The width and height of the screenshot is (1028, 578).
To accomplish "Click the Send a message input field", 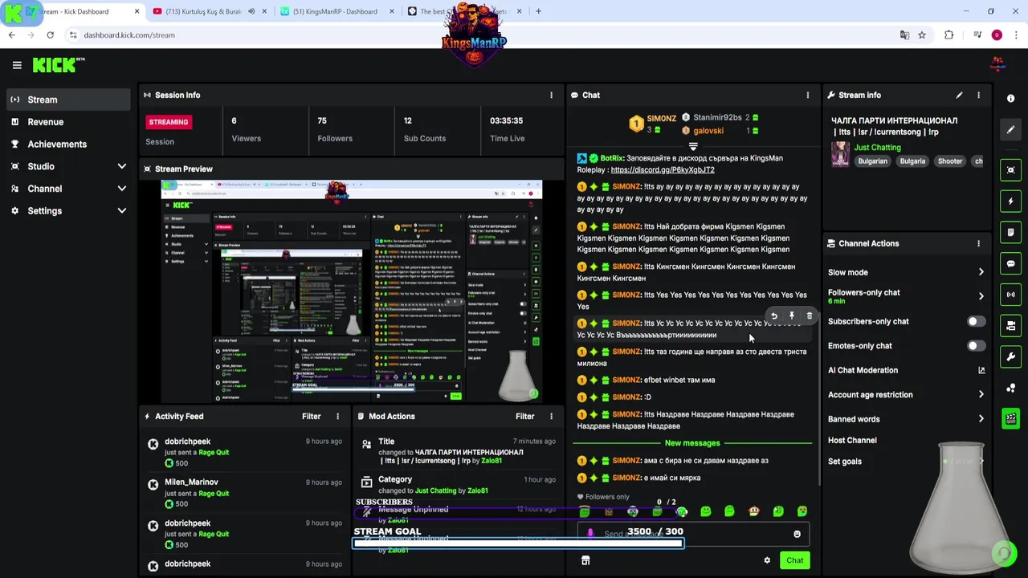I will (692, 534).
